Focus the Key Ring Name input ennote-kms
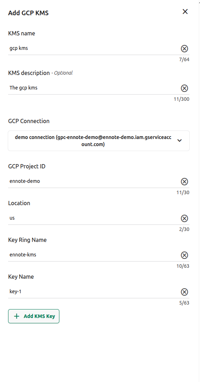Image resolution: width=200 pixels, height=382 pixels. click(94, 255)
